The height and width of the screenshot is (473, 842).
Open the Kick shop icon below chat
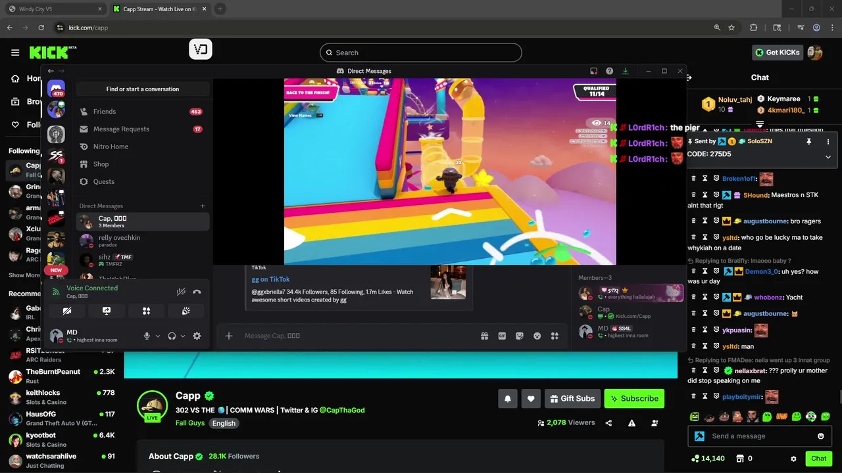[739, 459]
